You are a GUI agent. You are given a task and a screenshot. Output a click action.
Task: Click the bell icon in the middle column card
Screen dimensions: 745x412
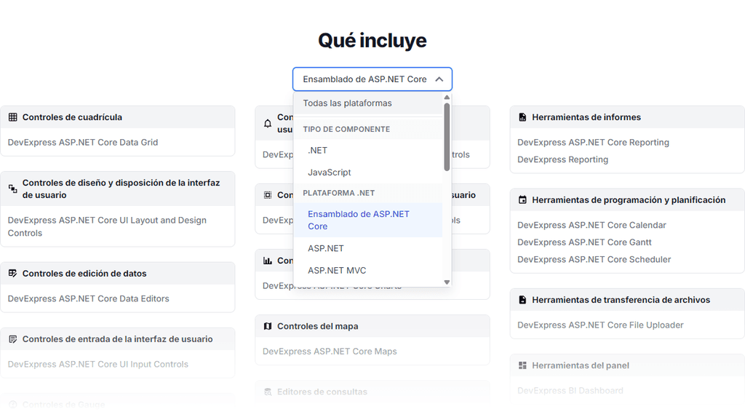click(x=268, y=124)
